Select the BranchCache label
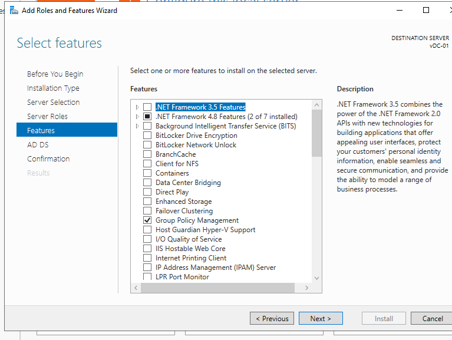The image size is (452, 340). click(176, 154)
